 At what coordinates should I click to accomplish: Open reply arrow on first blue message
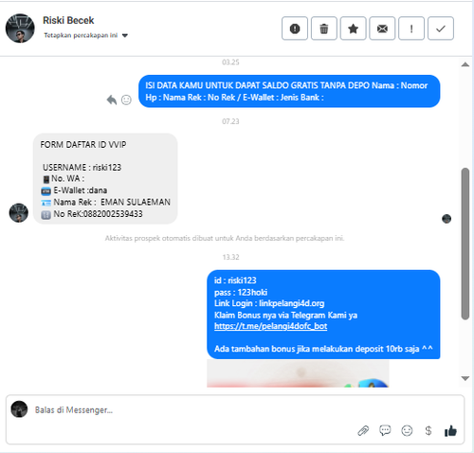tap(112, 100)
